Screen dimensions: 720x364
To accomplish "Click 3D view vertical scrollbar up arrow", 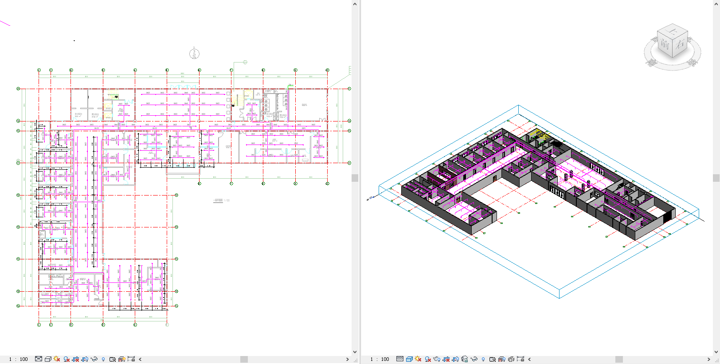I will [x=716, y=4].
